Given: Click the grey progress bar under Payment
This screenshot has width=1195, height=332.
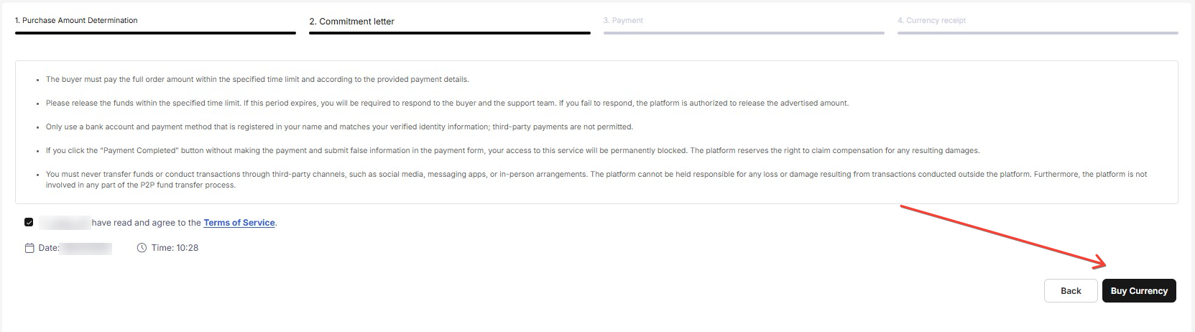Looking at the screenshot, I should [x=744, y=33].
